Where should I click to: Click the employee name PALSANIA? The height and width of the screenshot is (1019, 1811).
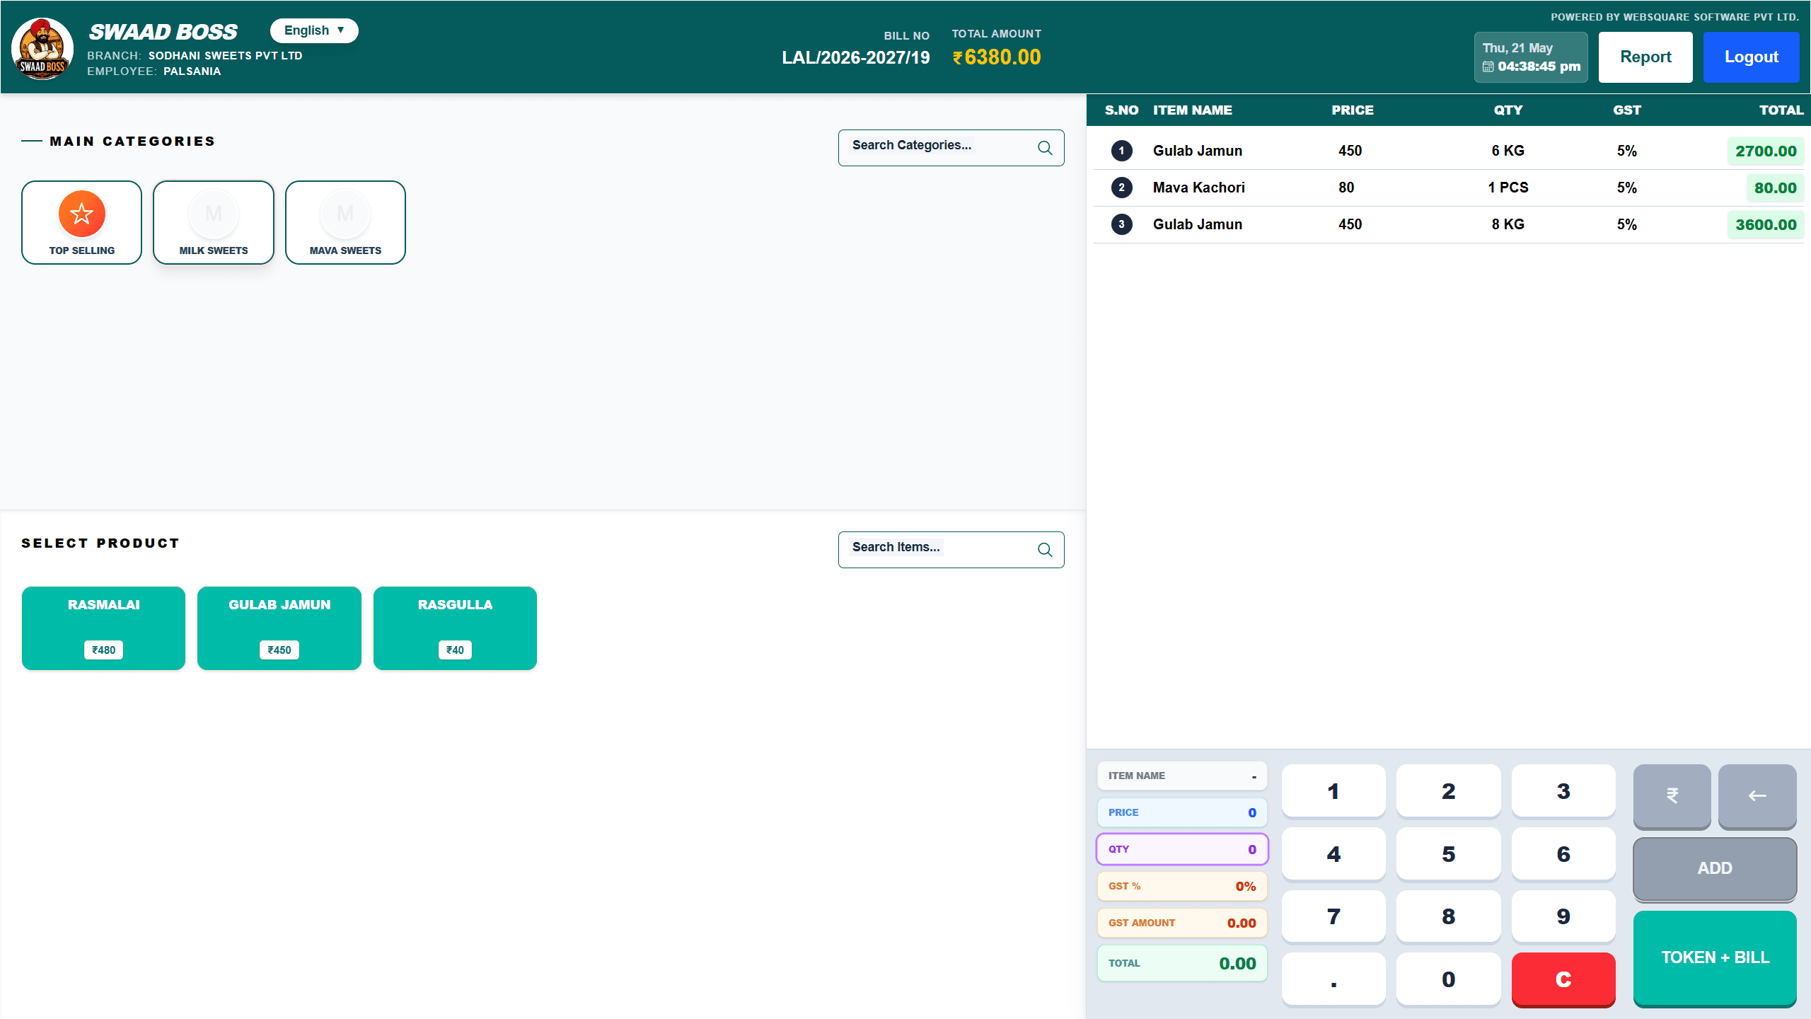coord(192,71)
